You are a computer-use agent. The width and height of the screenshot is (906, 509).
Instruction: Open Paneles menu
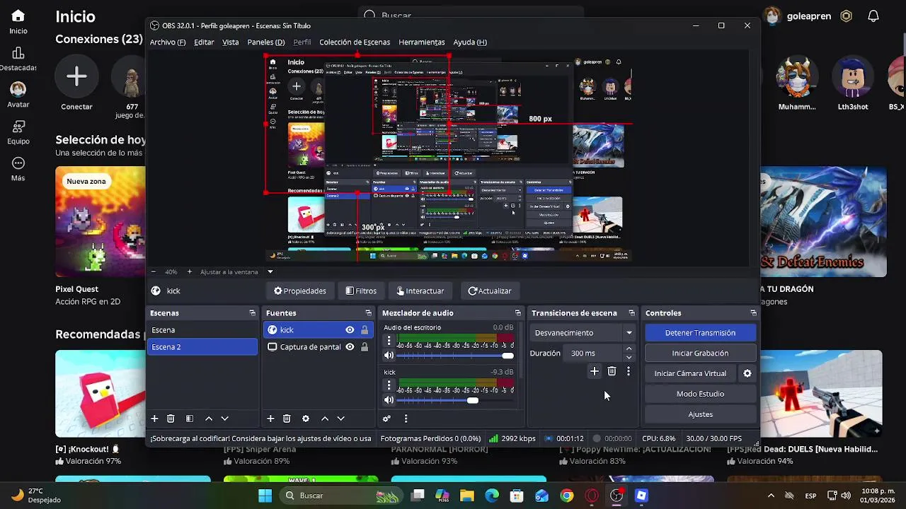(266, 42)
